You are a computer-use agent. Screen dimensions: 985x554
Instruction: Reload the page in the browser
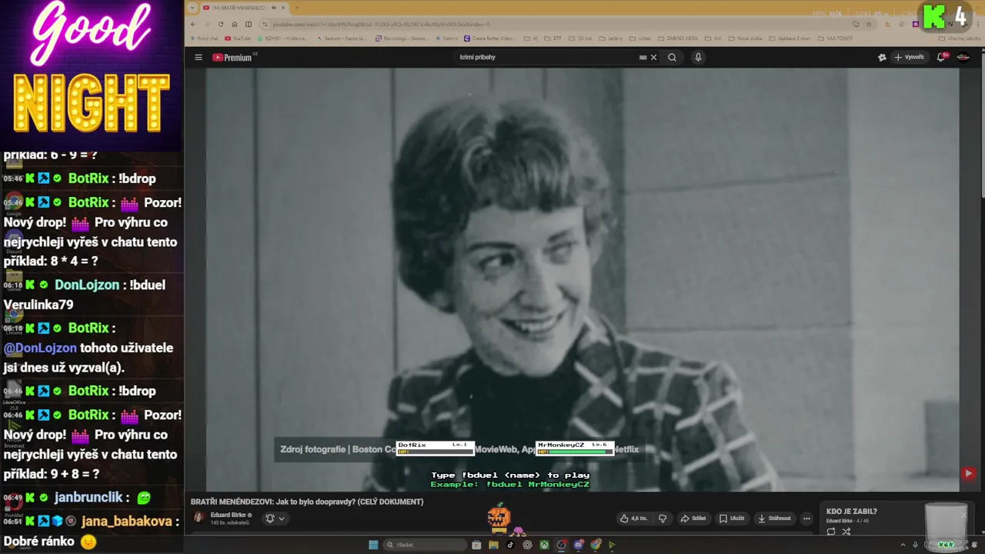click(x=221, y=24)
